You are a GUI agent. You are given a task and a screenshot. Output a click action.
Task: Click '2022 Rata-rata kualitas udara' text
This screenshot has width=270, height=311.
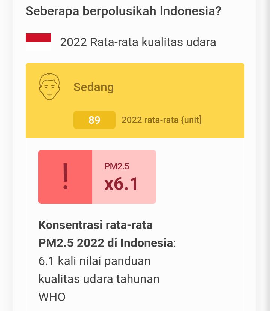(x=138, y=42)
